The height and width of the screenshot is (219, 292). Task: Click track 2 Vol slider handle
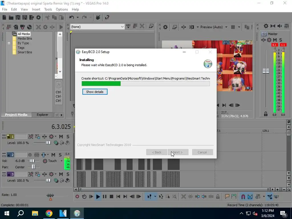(32, 161)
